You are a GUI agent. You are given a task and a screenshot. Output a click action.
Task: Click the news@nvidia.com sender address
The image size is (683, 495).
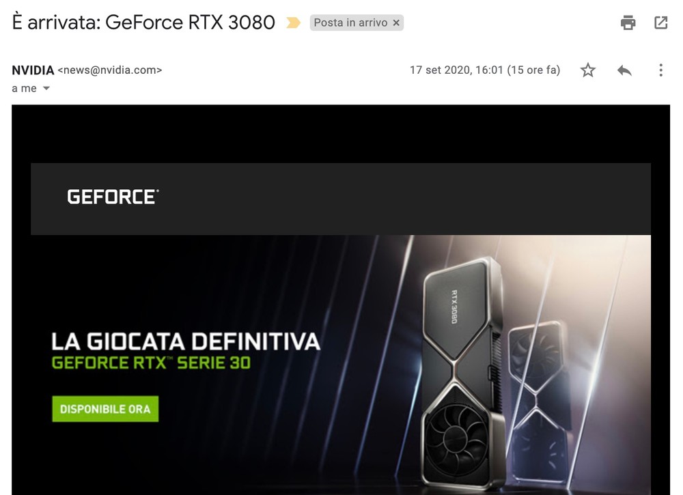pyautogui.click(x=110, y=70)
